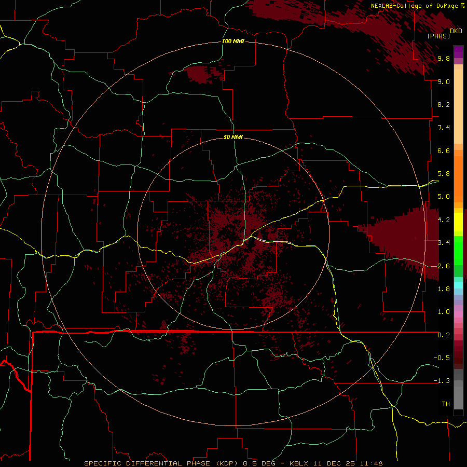Screen dimensions: 467x467
Task: Click the 11 DEC 25 11:48 timestamp
Action: pos(347,463)
